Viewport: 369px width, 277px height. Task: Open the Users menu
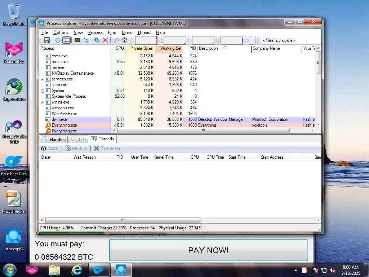point(126,32)
